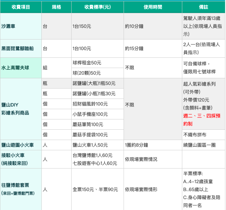Click the 使用時間 column header
Image resolution: width=226 pixels, height=210 pixels.
click(x=153, y=7)
